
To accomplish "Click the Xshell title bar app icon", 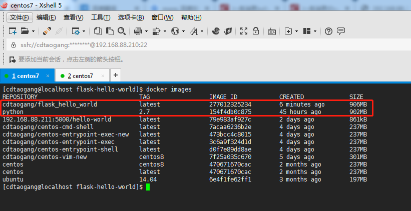I will click(5, 5).
